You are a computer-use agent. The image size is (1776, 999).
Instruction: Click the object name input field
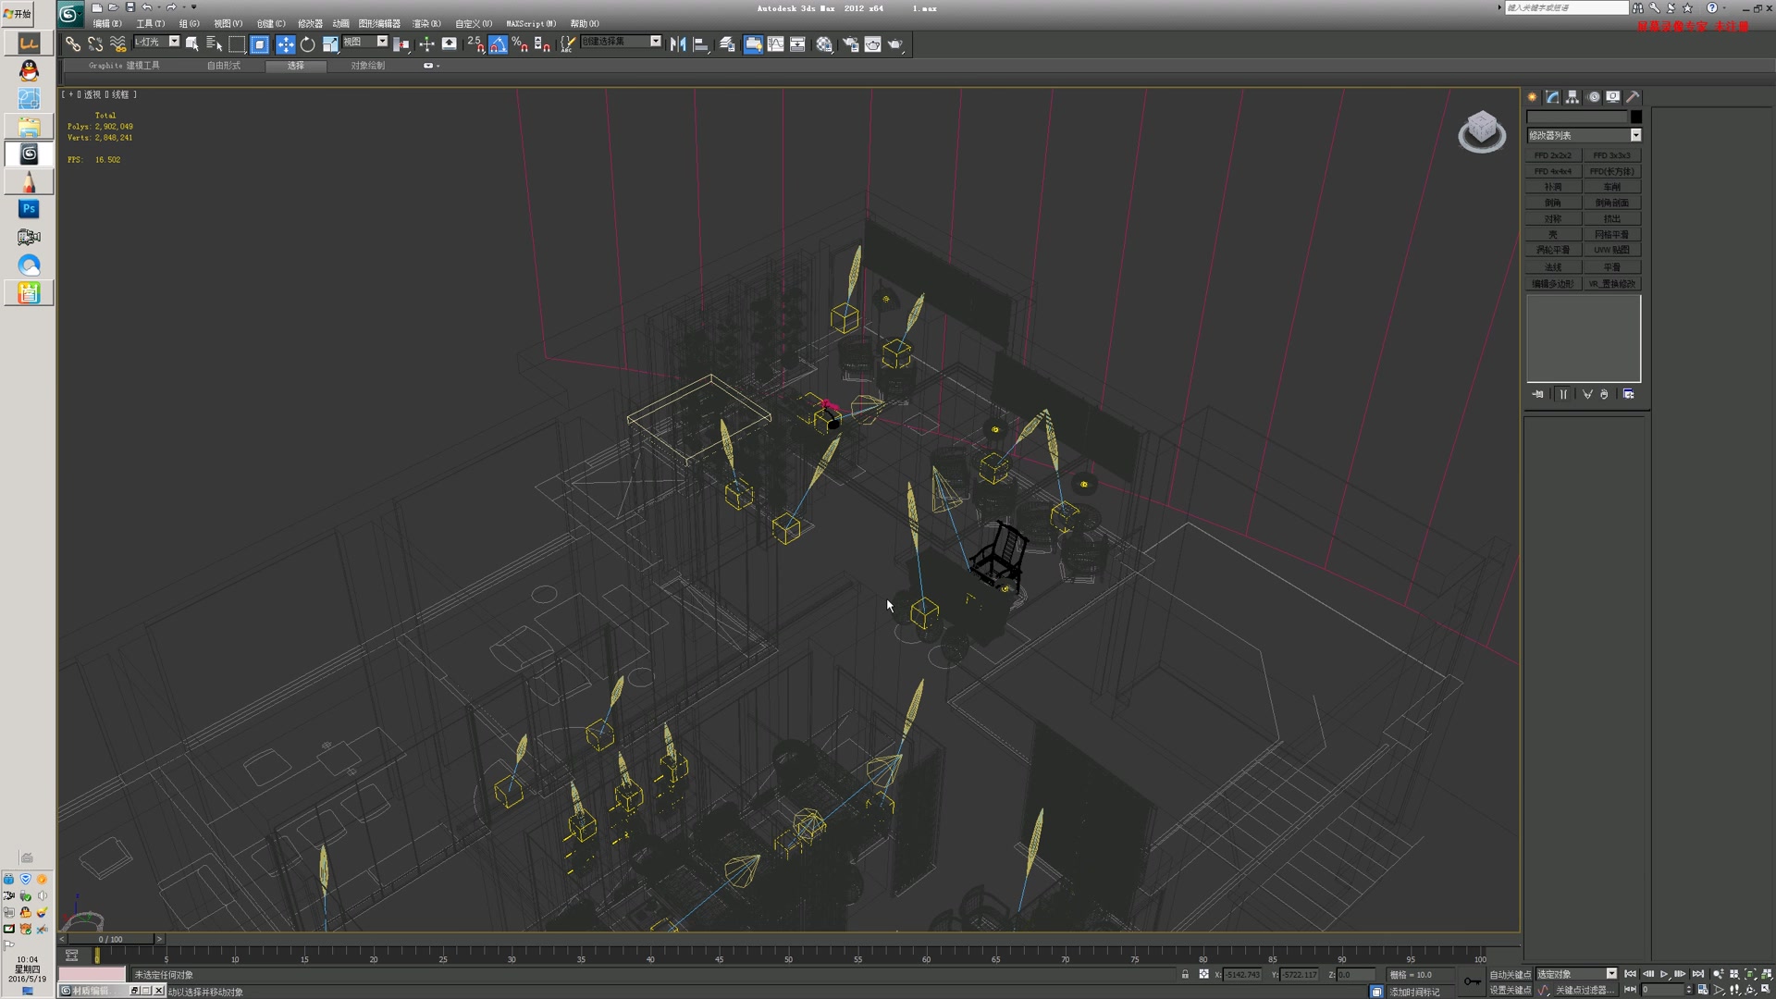pos(1576,117)
